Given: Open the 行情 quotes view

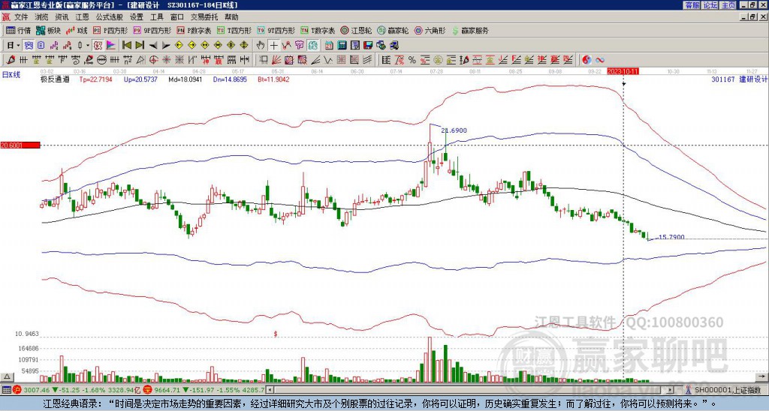Looking at the screenshot, I should pyautogui.click(x=19, y=30).
